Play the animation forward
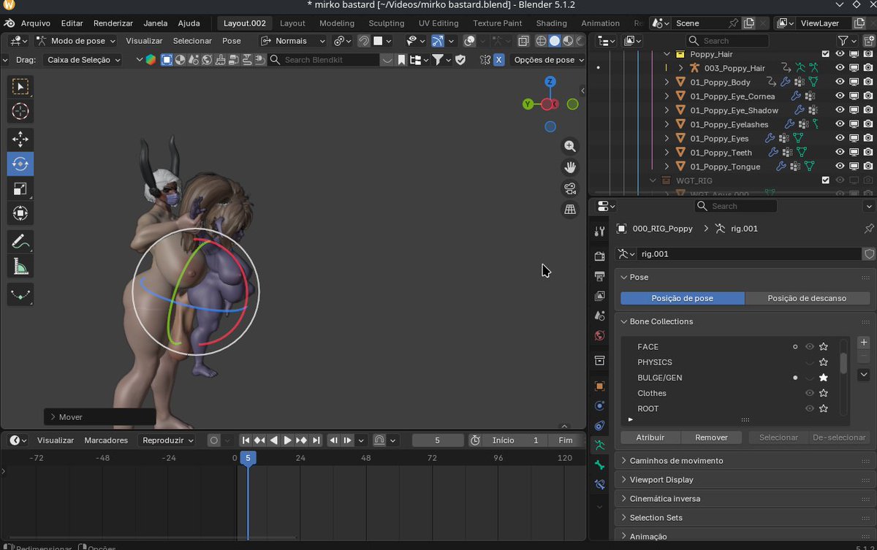Viewport: 877px width, 550px height. click(x=287, y=440)
